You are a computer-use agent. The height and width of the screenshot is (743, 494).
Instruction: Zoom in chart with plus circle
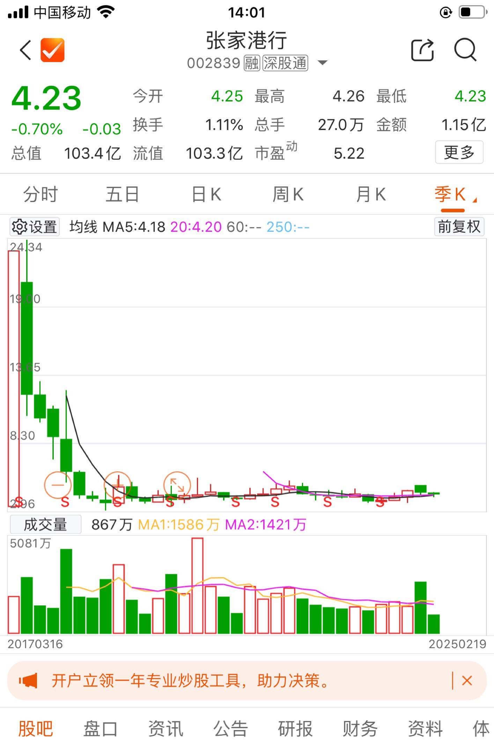click(118, 485)
